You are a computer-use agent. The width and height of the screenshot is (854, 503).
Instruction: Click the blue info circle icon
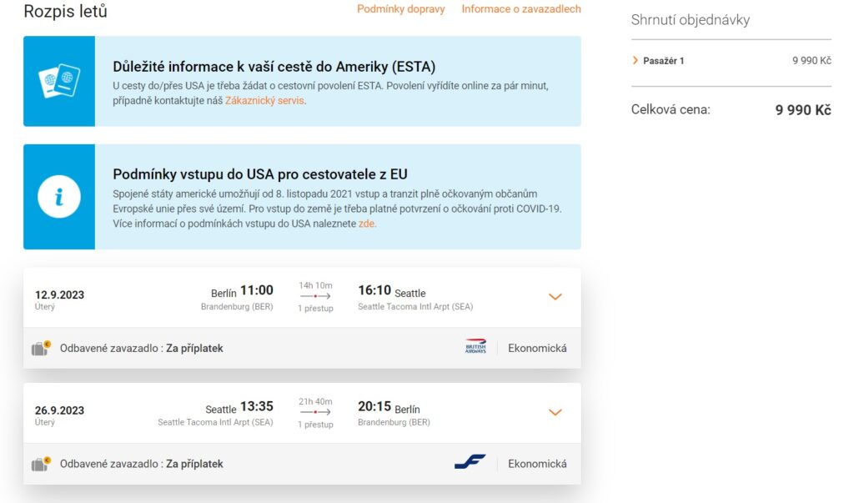(59, 197)
